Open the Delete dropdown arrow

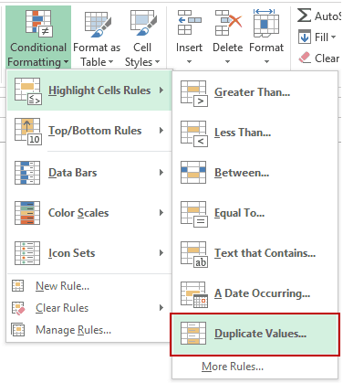[x=228, y=62]
